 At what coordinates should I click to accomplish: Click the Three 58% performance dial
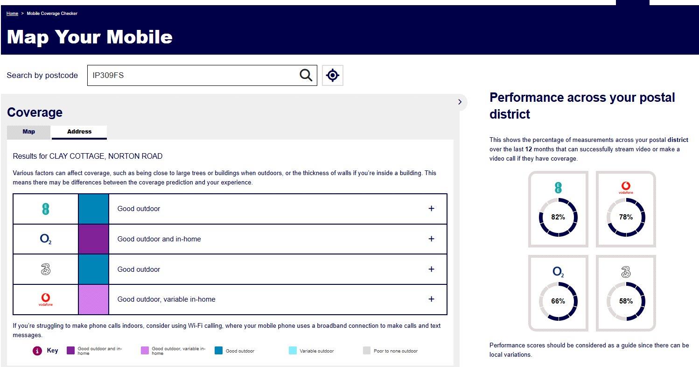coord(626,301)
